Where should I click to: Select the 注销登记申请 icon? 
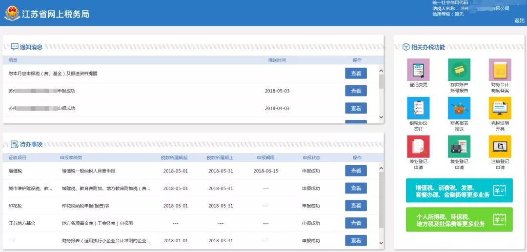pos(500,146)
